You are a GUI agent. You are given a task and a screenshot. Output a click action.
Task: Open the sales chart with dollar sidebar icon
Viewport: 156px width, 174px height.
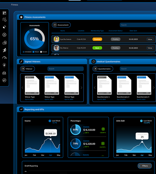pos(4,20)
